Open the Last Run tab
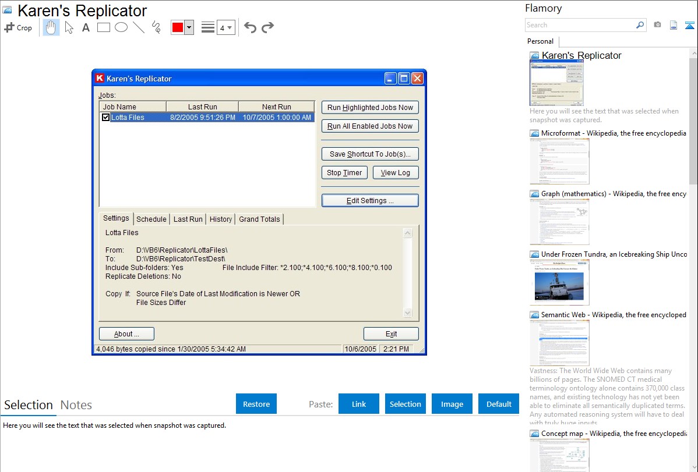This screenshot has height=472, width=698. coord(188,219)
